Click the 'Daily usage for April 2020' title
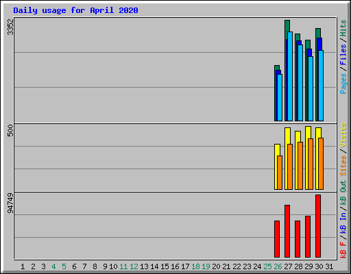Screen dimensions: 351x274 [75, 10]
